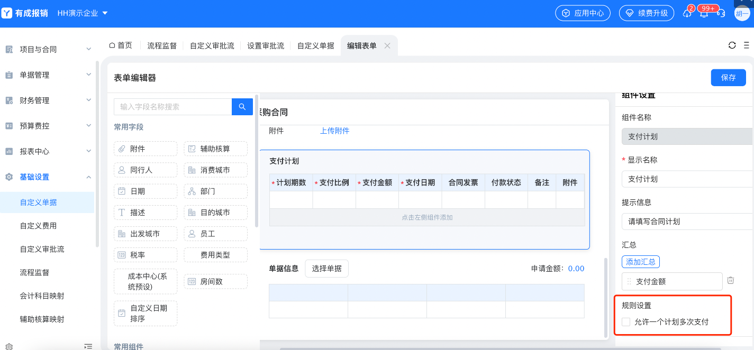The height and width of the screenshot is (350, 754).
Task: Click the 上传附件 link
Action: click(x=334, y=131)
